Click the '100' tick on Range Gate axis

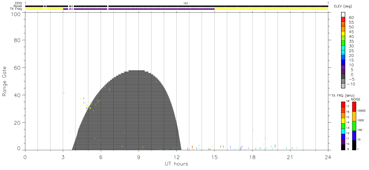[x=17, y=14]
